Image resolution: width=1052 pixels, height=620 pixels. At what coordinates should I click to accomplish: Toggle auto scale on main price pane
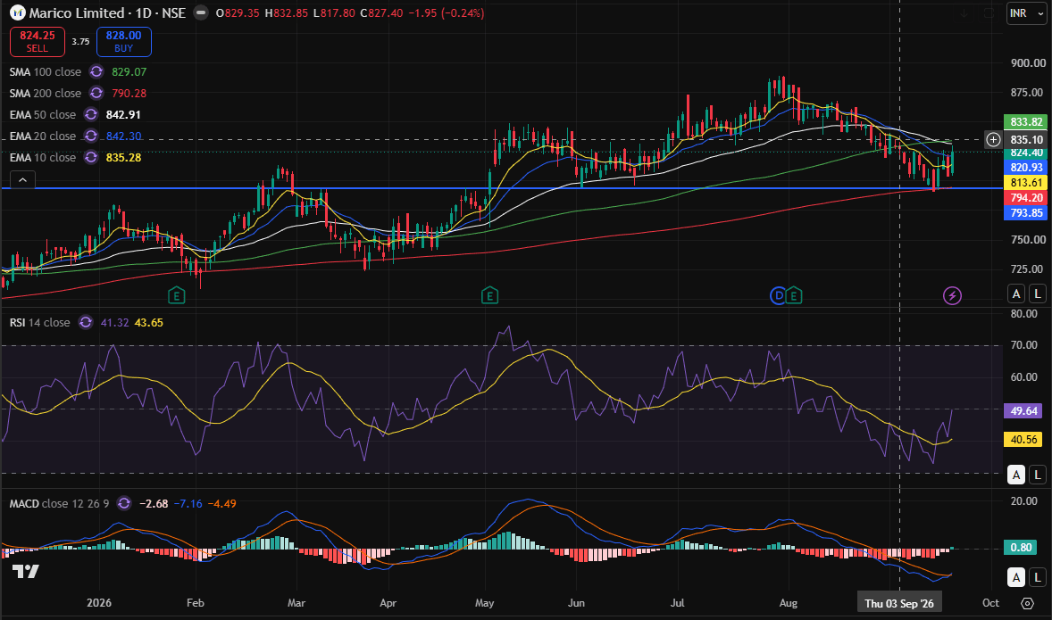click(1016, 293)
